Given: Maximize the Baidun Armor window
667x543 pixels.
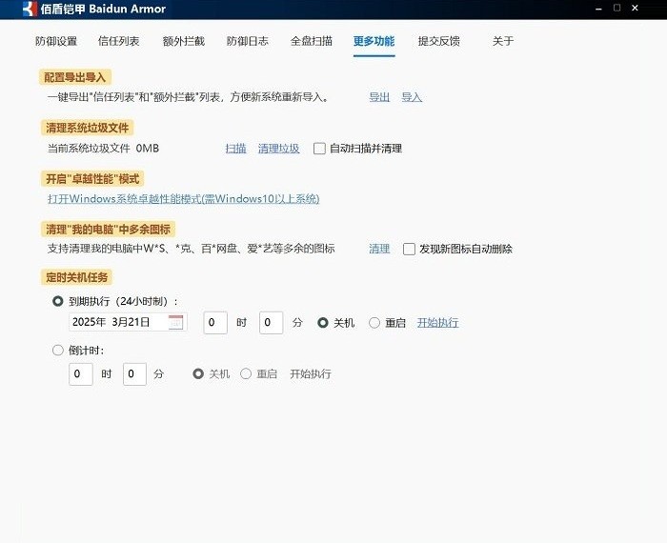Looking at the screenshot, I should [x=617, y=9].
